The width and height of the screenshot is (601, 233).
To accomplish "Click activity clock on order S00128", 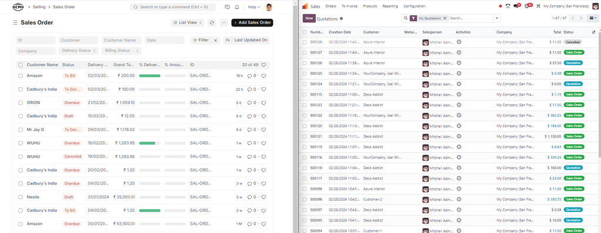I will [459, 42].
